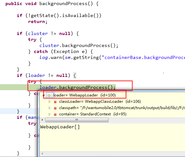The image size is (185, 157).
Task: Select the loader= WebappLoader (id=100) row
Action: [x=84, y=95]
